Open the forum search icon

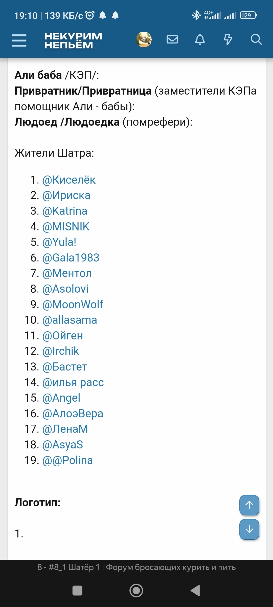(256, 39)
